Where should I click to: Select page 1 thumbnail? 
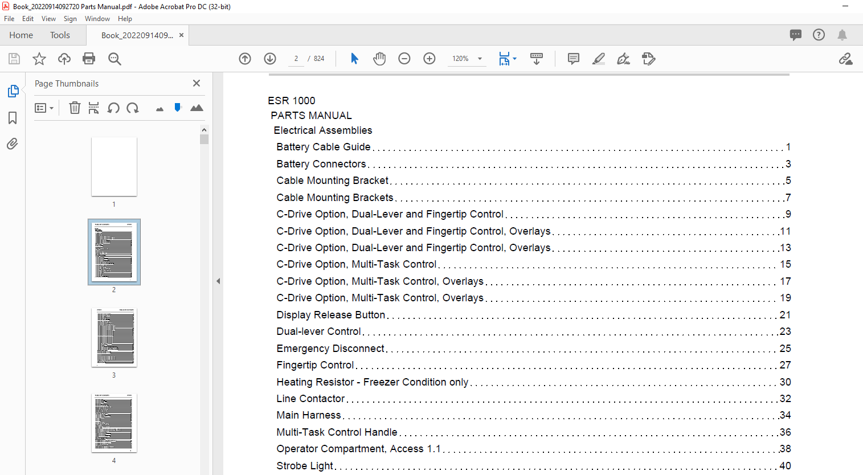point(114,166)
